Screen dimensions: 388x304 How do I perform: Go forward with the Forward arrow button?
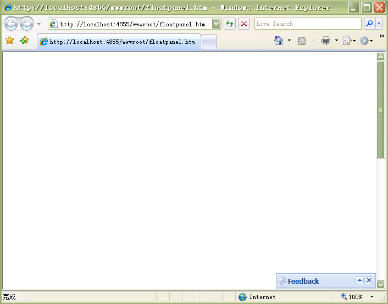tap(27, 24)
